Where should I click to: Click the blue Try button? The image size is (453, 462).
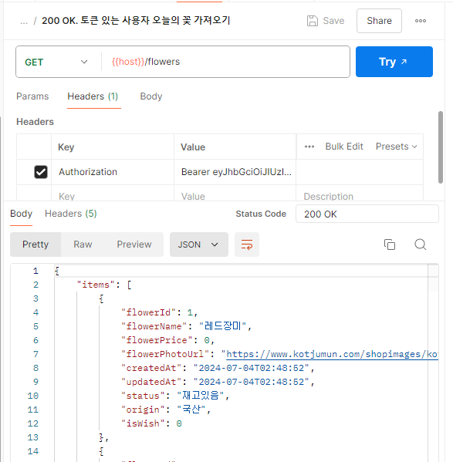click(394, 62)
